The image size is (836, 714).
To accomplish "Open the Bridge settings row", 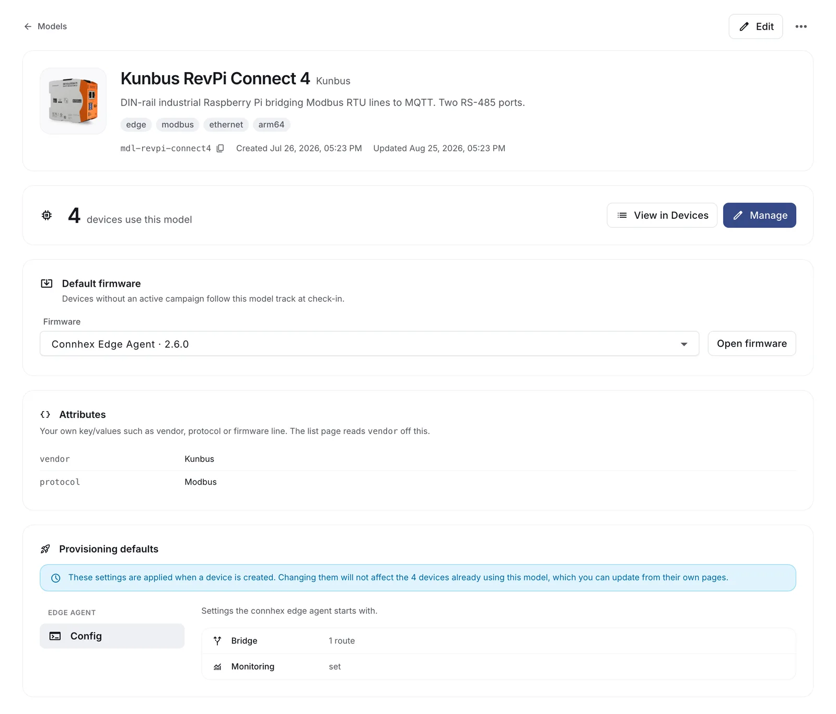I will 498,641.
